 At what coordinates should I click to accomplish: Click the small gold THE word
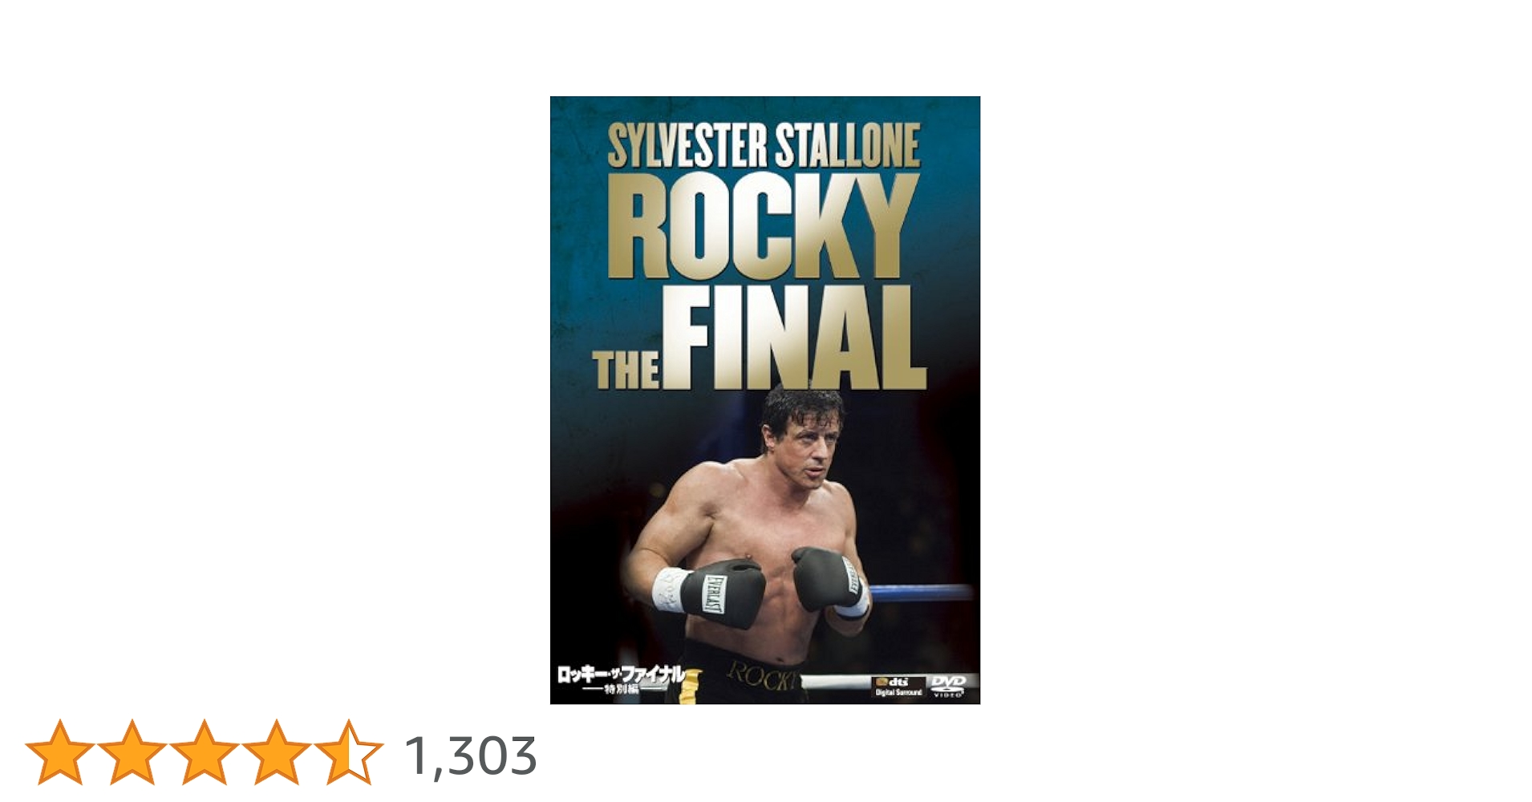tap(626, 370)
